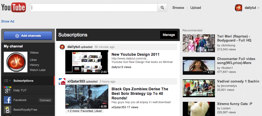Expand the dailytut account dropdown arrow

tap(259, 8)
